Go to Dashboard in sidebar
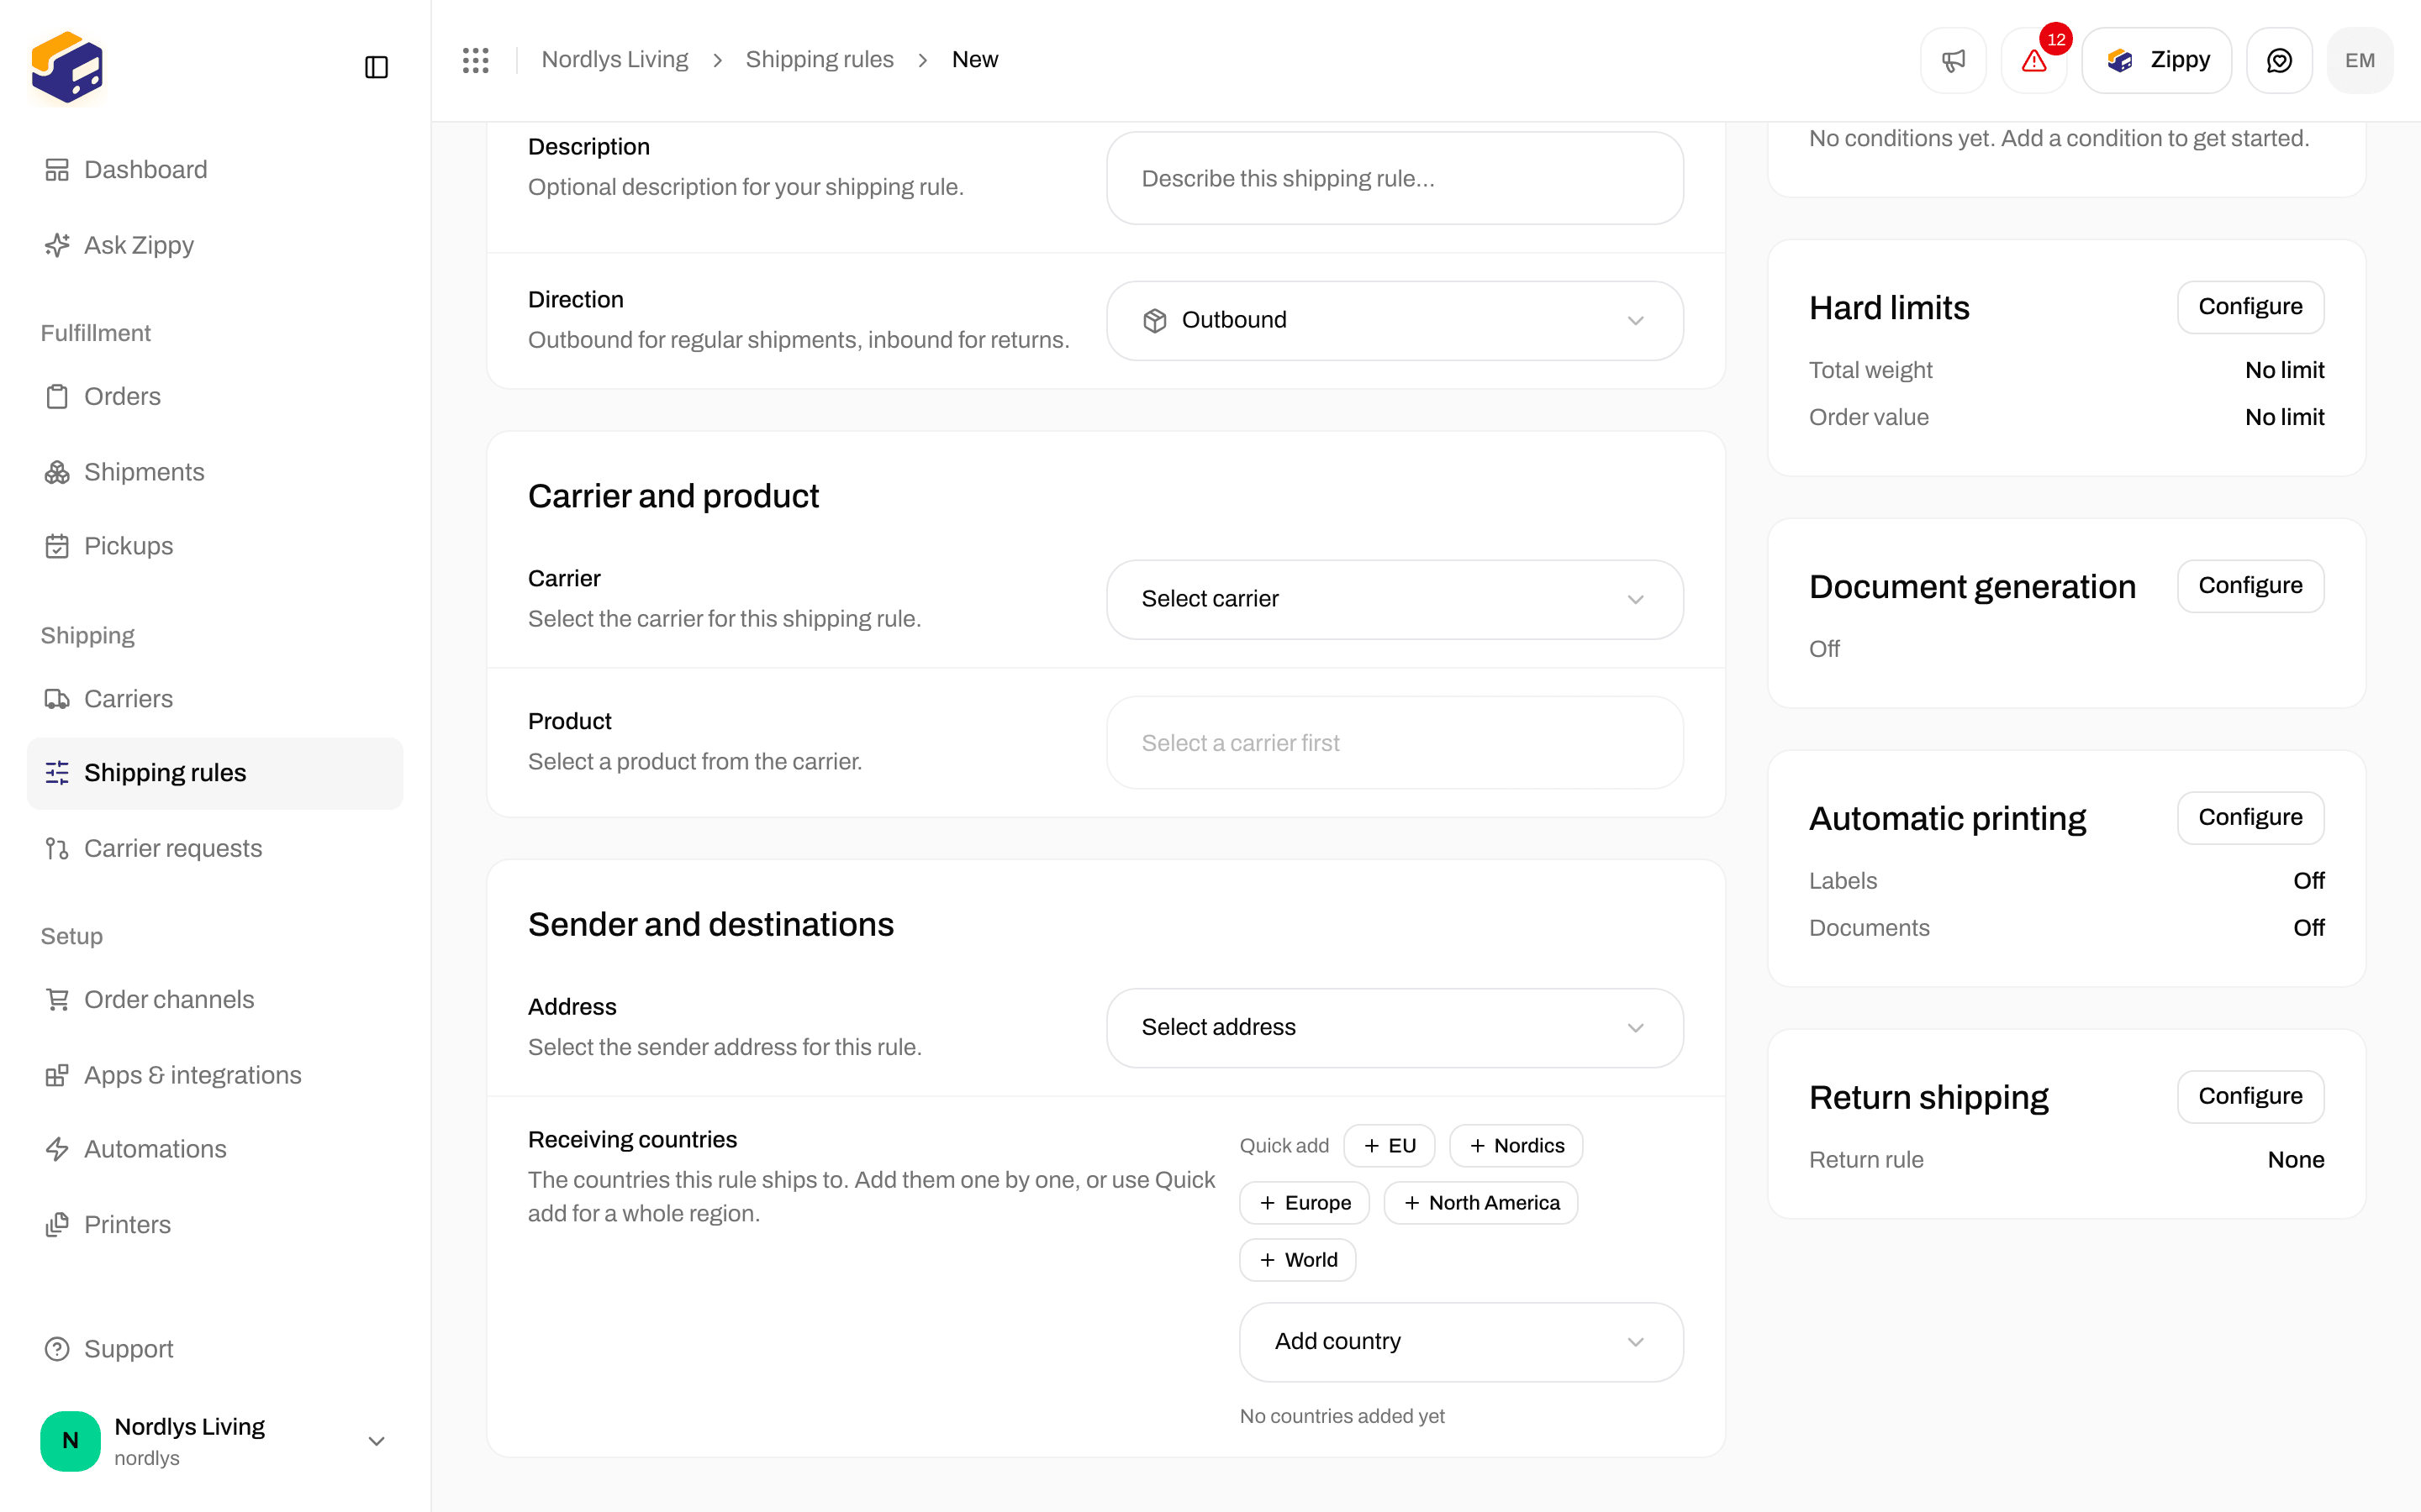Image resolution: width=2421 pixels, height=1512 pixels. pyautogui.click(x=215, y=170)
